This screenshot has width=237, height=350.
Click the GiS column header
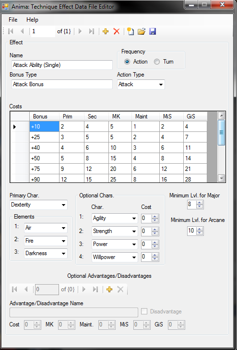(195, 117)
